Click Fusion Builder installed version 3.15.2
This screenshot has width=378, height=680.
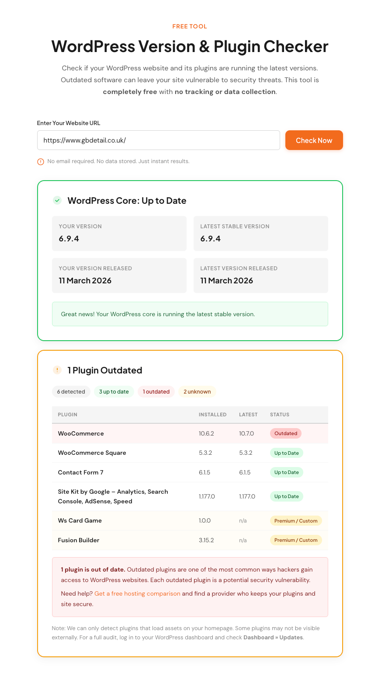coord(206,540)
